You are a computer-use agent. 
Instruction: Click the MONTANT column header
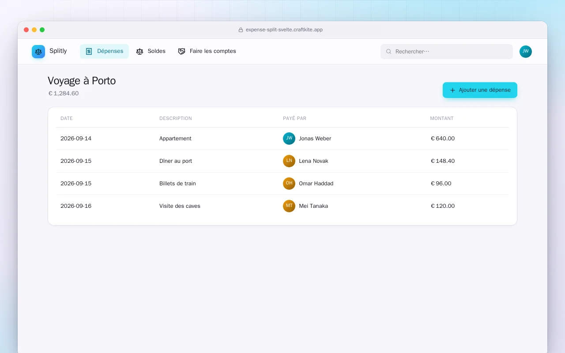coord(442,119)
